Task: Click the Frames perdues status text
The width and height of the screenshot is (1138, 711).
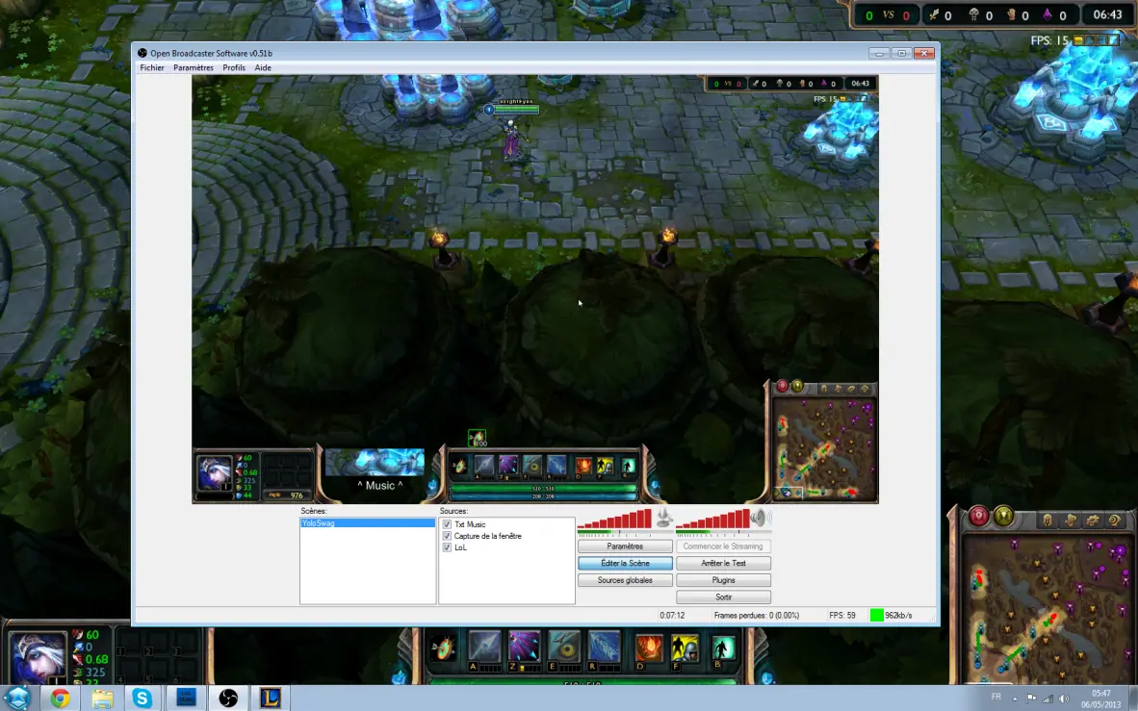Action: pyautogui.click(x=756, y=615)
